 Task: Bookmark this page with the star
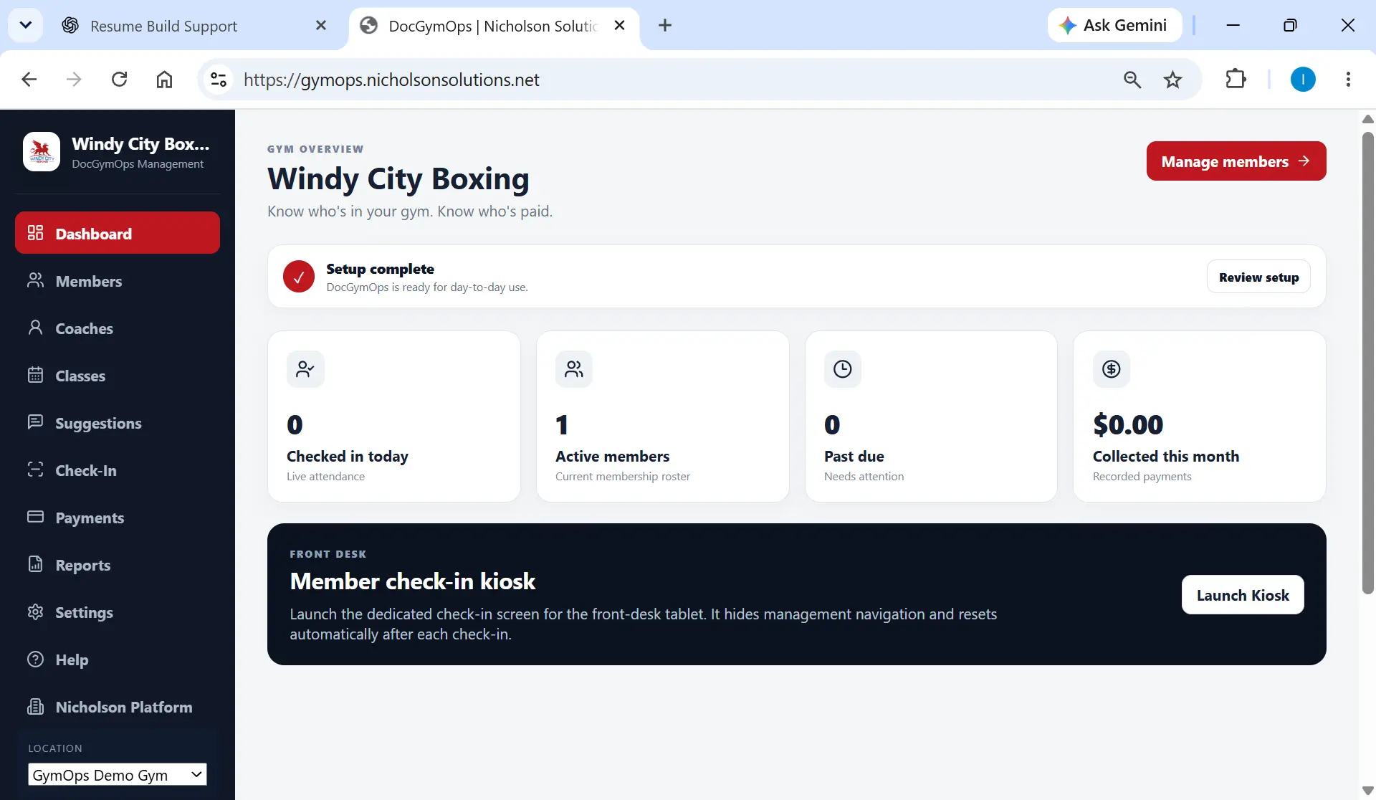(1172, 80)
